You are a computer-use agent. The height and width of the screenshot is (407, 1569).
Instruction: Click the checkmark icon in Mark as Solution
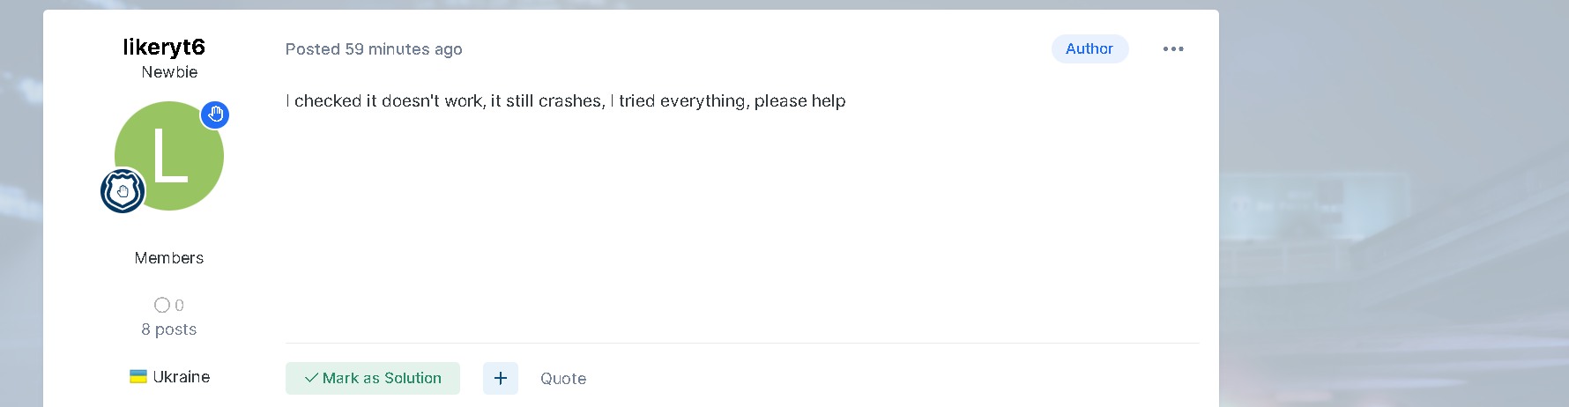click(x=311, y=378)
